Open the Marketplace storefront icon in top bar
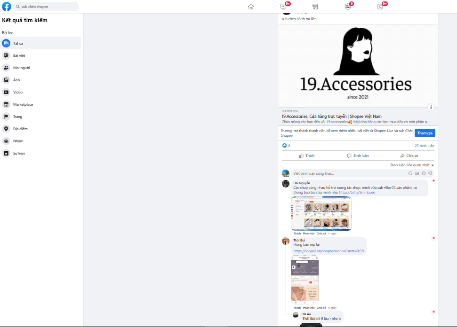Image resolution: width=457 pixels, height=327 pixels. [315, 7]
